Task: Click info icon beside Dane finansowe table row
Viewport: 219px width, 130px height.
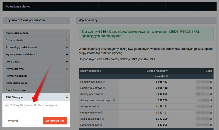Action: click(101, 125)
